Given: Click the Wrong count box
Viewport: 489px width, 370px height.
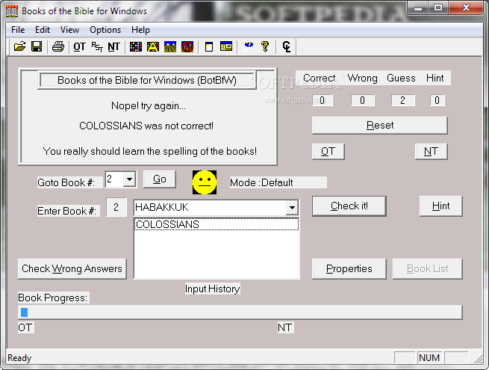Looking at the screenshot, I should click(x=362, y=100).
